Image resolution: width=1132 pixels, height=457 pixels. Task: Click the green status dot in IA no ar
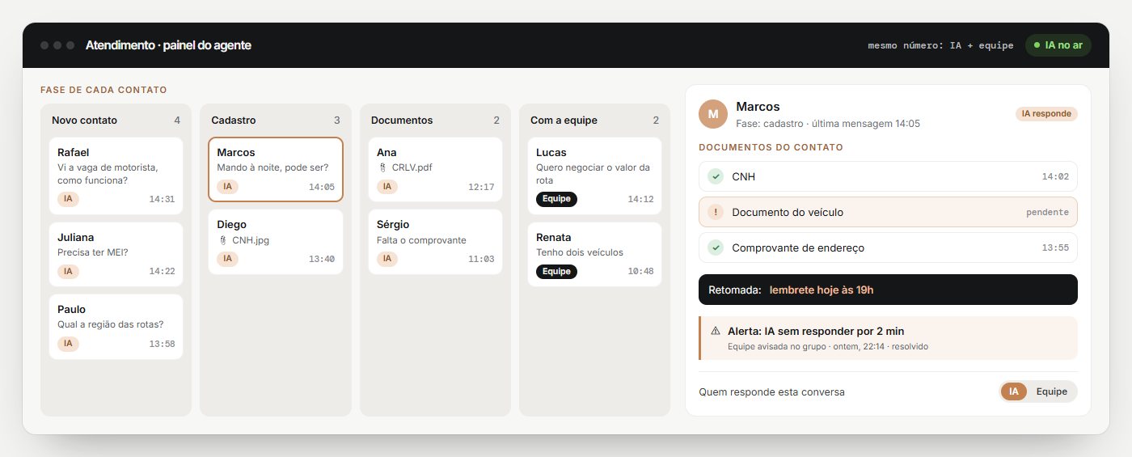pyautogui.click(x=1037, y=45)
